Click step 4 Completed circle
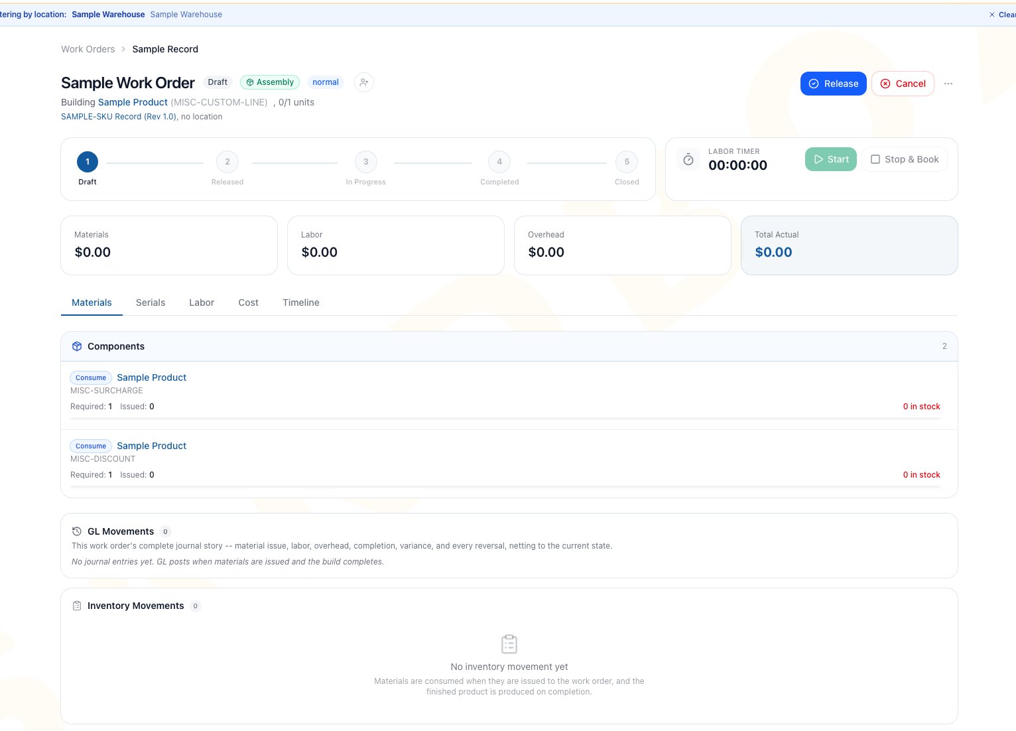Screen dimensions: 1016x731 click(499, 162)
